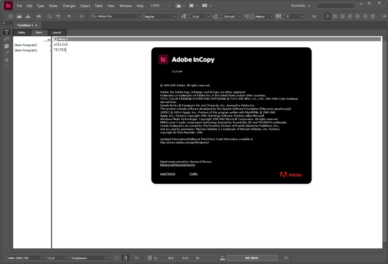Screen dimensions: 388x264
Task: Switch to the Layout tab
Action: click(x=57, y=33)
